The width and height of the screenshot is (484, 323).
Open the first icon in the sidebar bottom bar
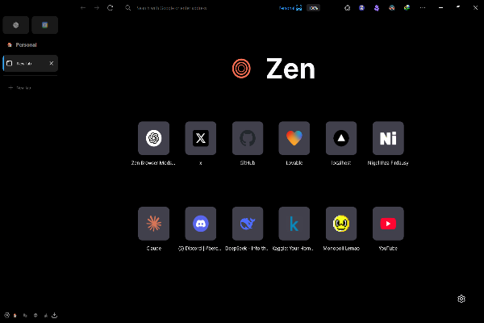pos(6,315)
